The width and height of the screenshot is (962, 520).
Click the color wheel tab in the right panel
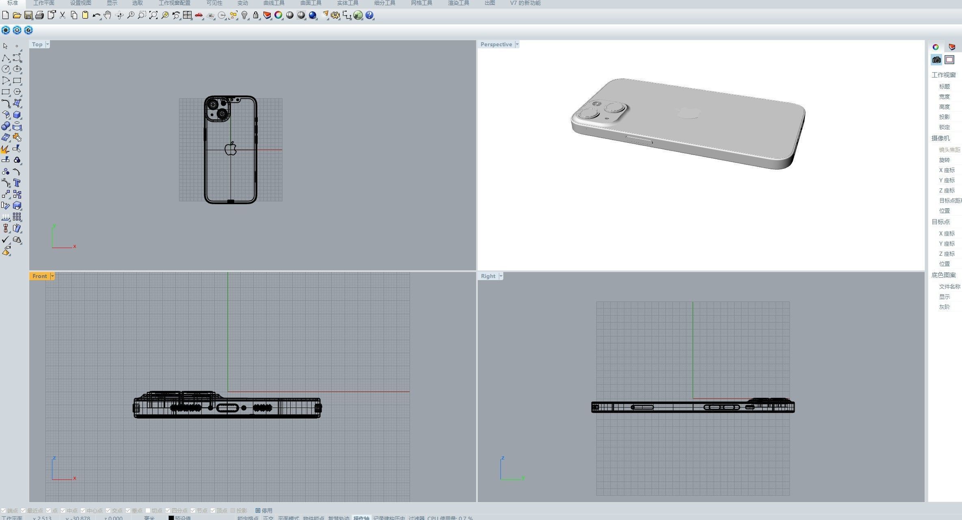[x=936, y=47]
